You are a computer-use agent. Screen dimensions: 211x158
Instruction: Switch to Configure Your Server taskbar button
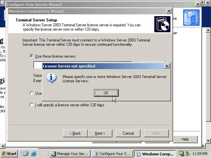(112, 154)
